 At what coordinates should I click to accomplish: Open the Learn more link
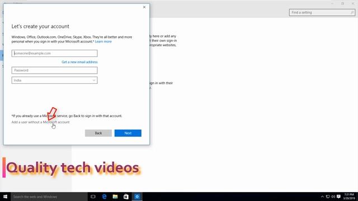click(x=103, y=41)
